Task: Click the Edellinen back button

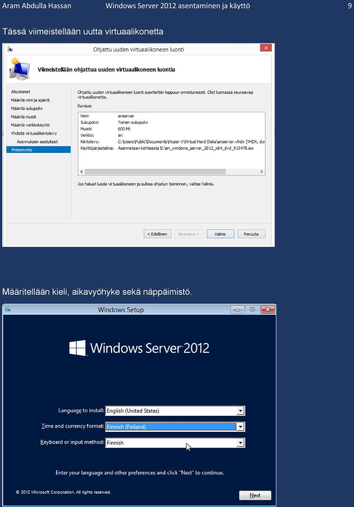Action: tap(157, 234)
